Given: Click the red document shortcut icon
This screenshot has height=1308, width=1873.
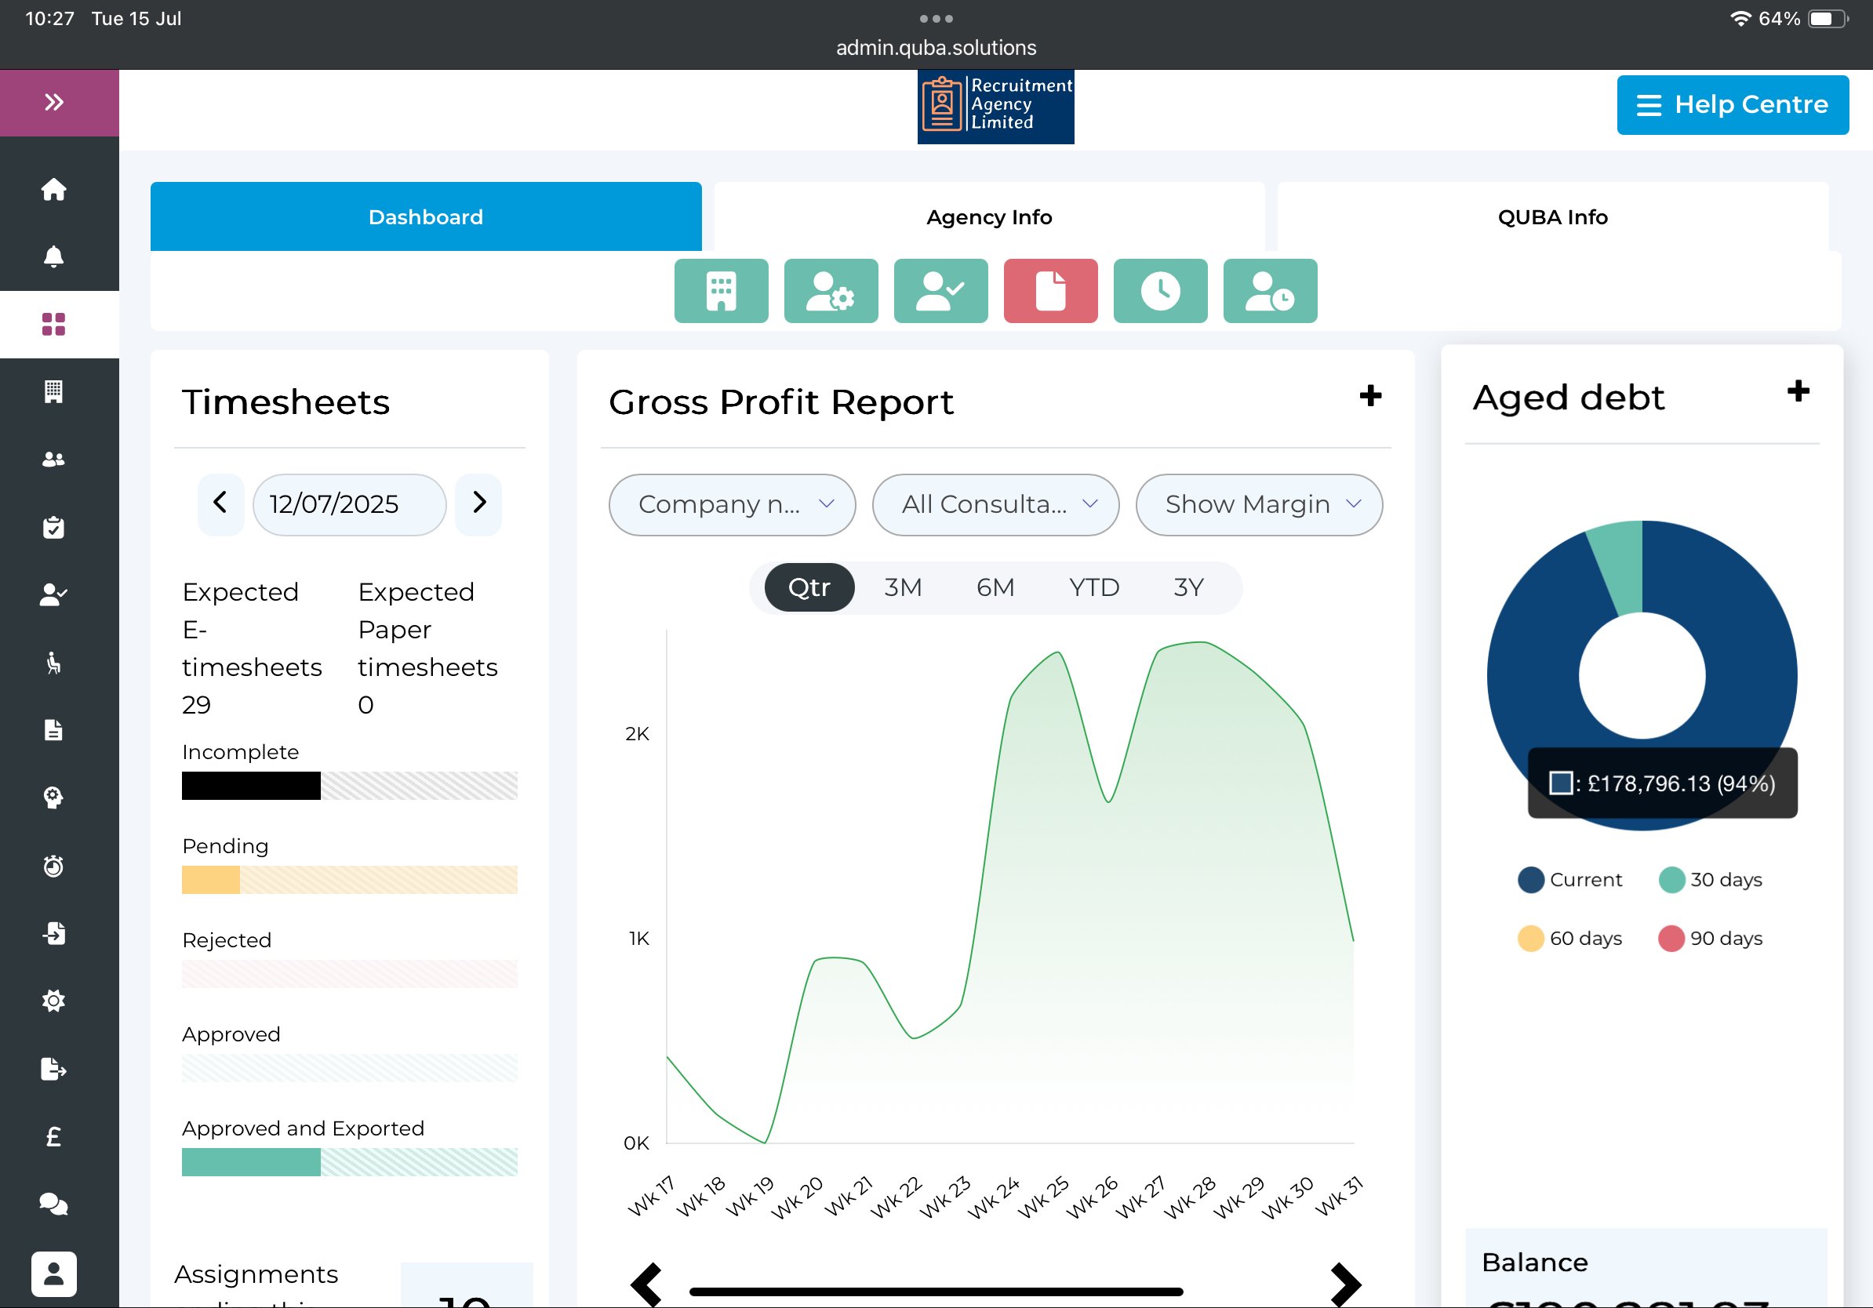Looking at the screenshot, I should click(x=1050, y=291).
